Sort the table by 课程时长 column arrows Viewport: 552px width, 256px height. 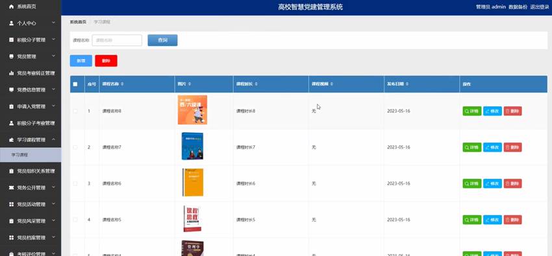tap(257, 84)
